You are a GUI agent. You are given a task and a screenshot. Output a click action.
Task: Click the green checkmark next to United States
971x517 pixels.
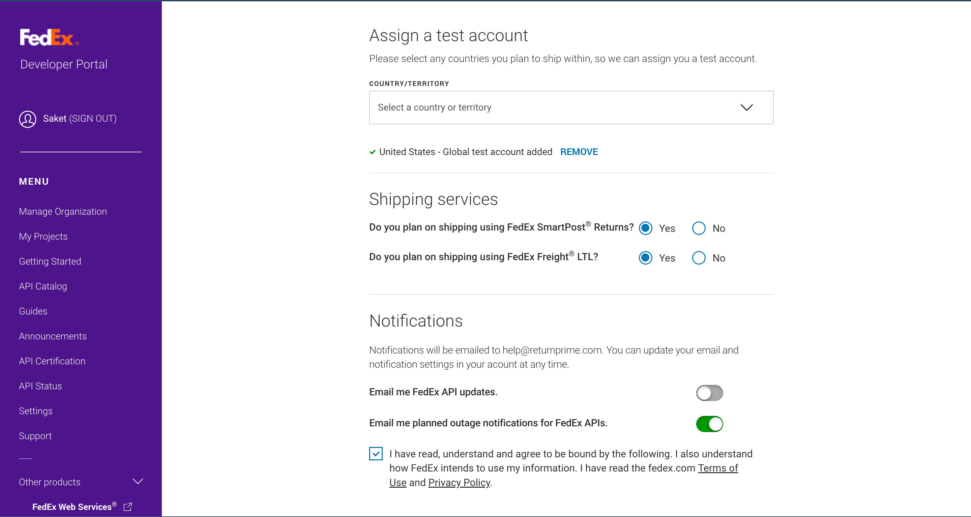(x=373, y=152)
